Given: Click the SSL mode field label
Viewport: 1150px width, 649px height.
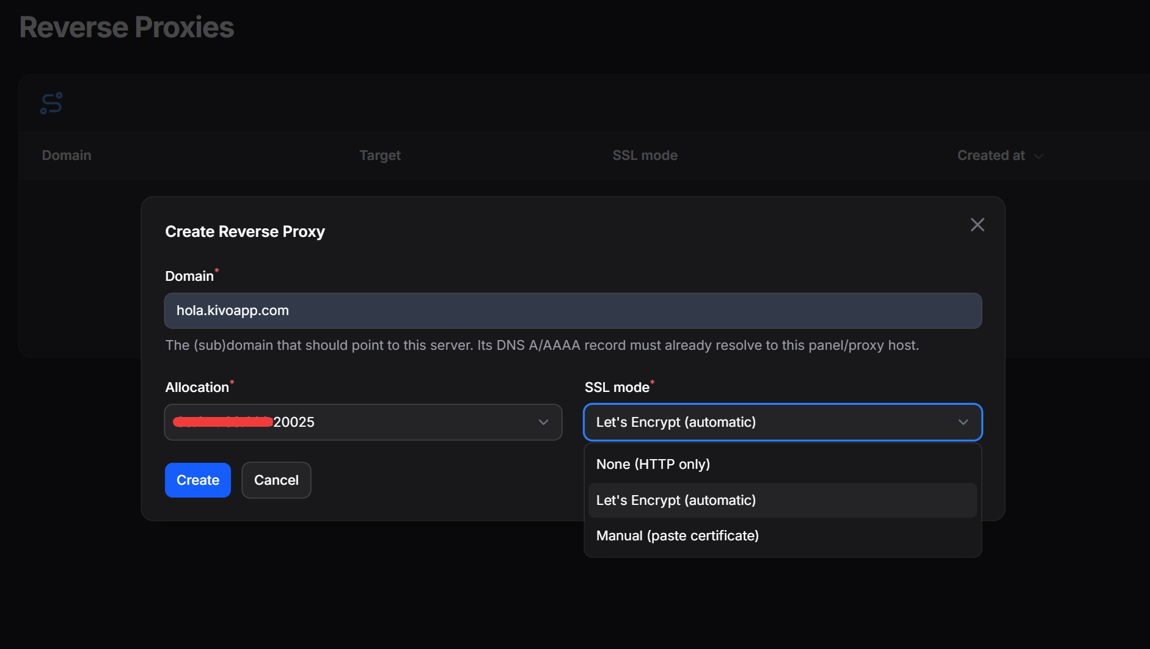Looking at the screenshot, I should [617, 387].
